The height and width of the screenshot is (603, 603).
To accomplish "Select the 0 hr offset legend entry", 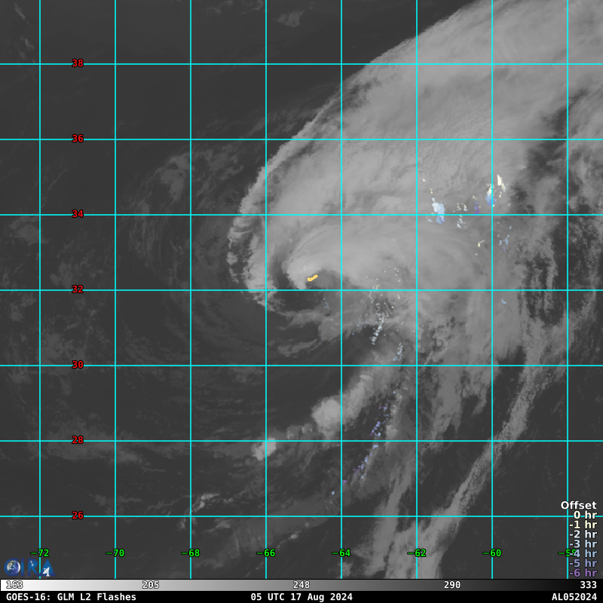I will click(584, 516).
